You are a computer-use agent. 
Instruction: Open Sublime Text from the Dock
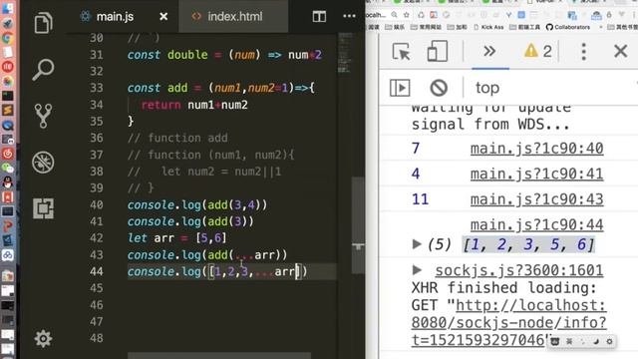(x=7, y=111)
